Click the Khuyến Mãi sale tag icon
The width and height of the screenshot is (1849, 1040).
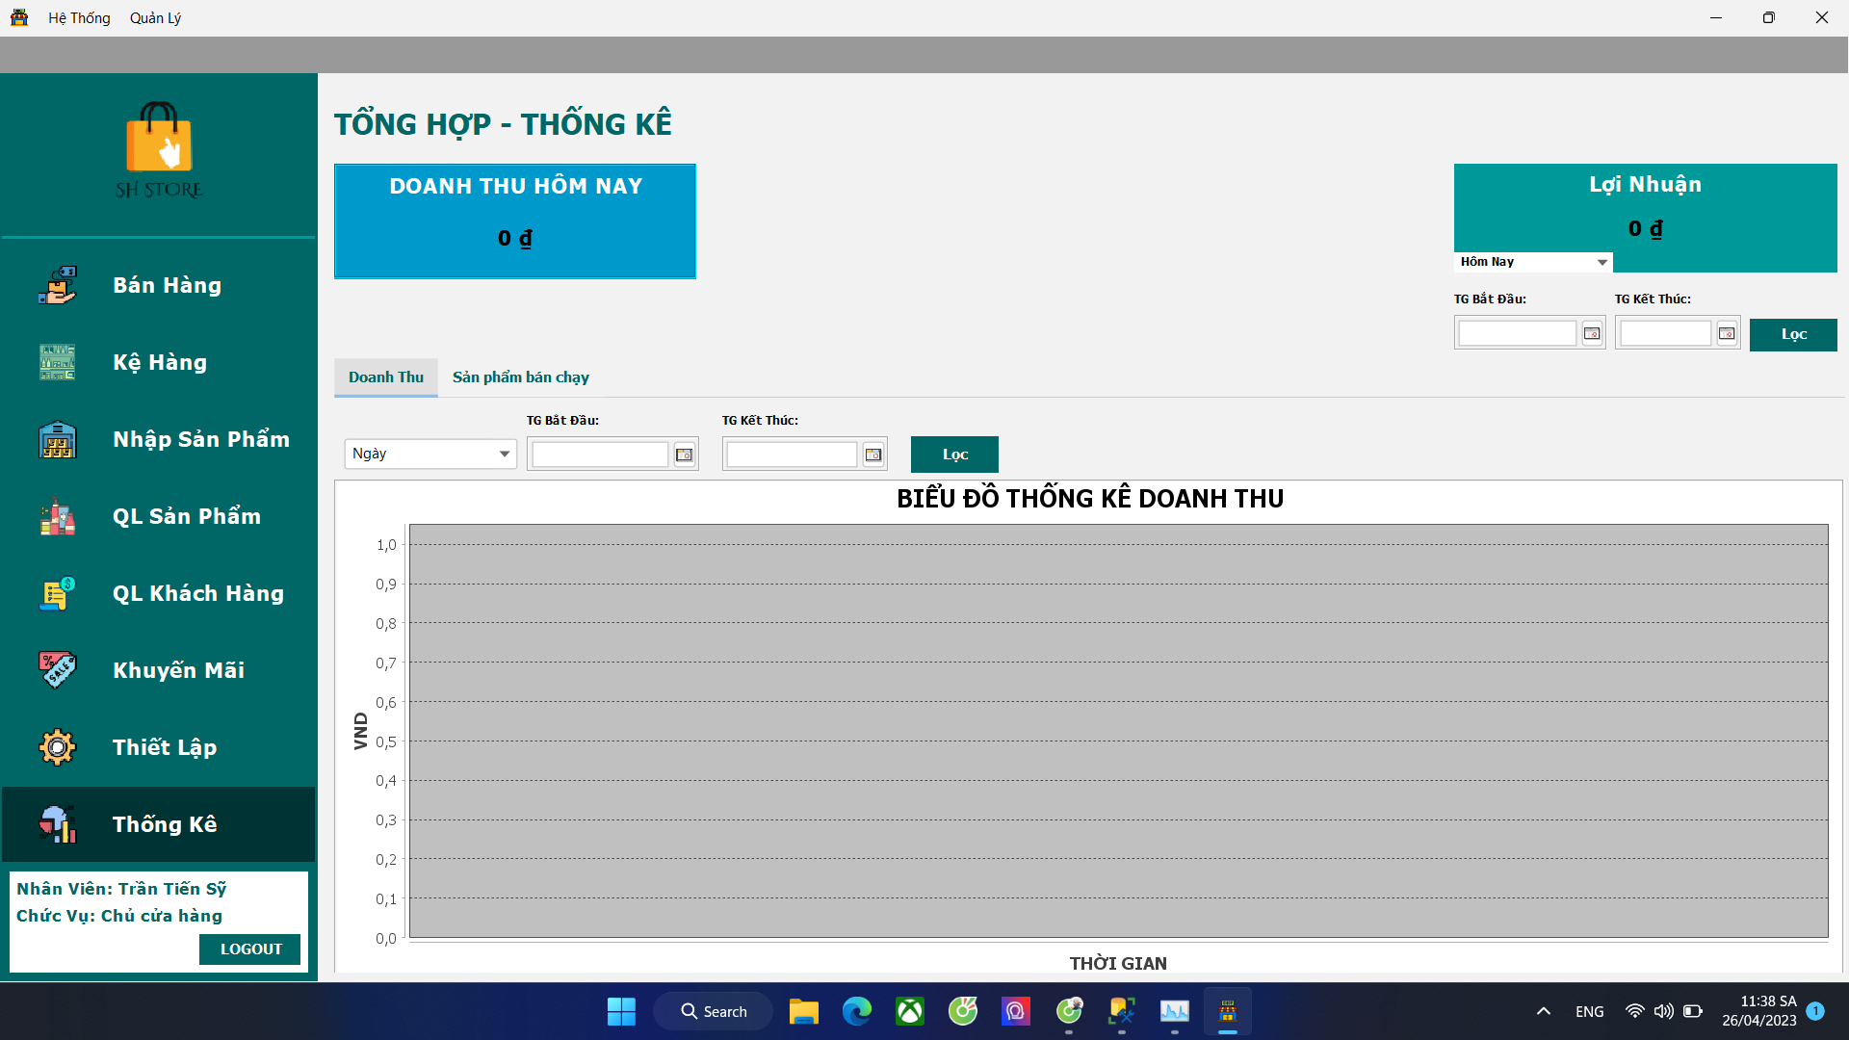(x=58, y=670)
